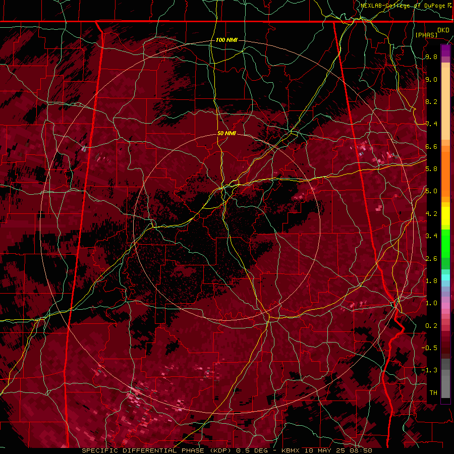454x454 pixels.
Task: Pick the pink segment near the 1.0 value
Action: [445, 306]
